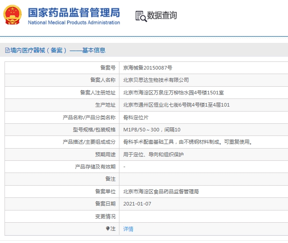Select 用于定位、导向和组织保护
Viewport: 288px width, 243px height.
[x=153, y=154]
